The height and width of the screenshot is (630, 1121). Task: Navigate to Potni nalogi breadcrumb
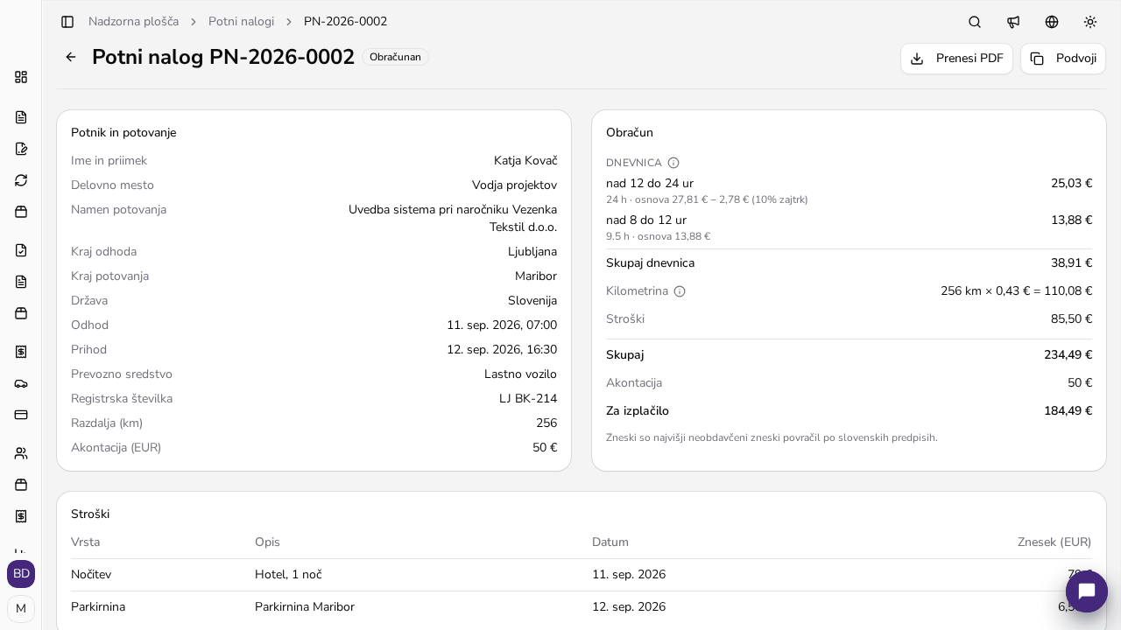click(x=241, y=22)
